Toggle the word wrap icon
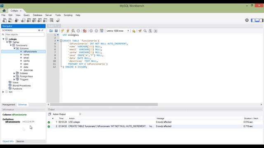264x148 pixels. (x=156, y=31)
